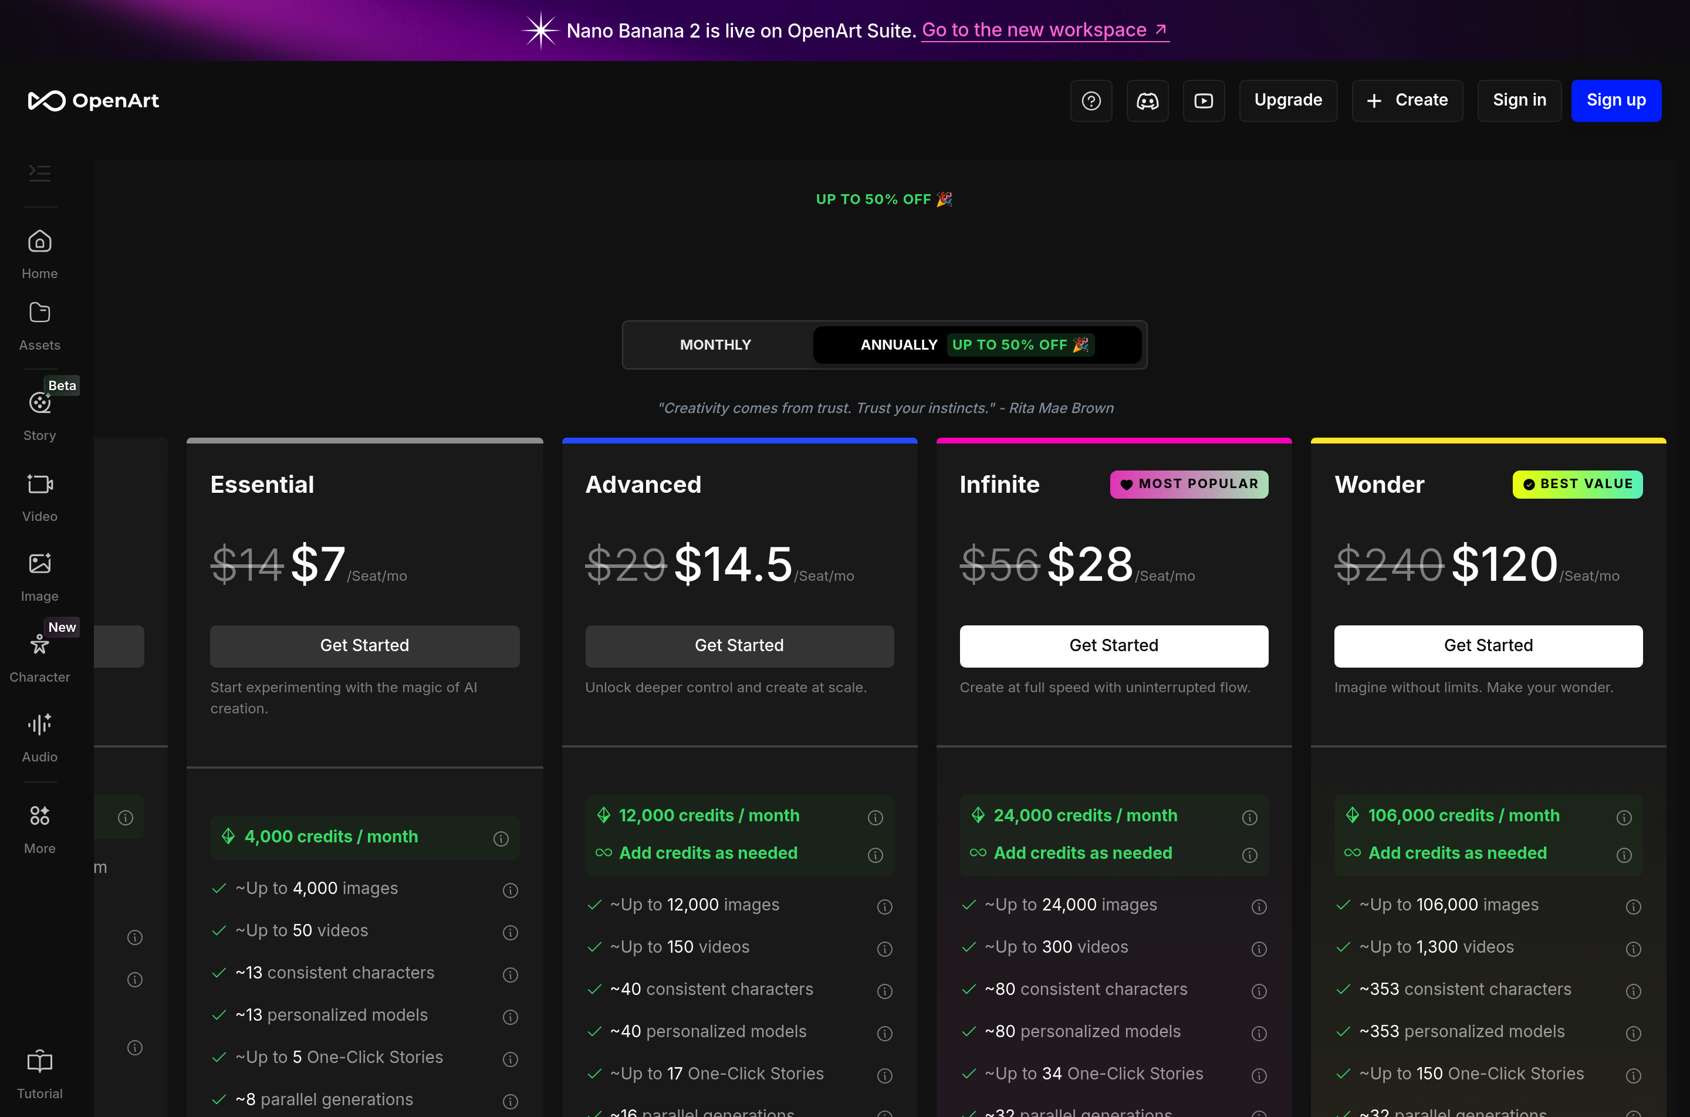Open the Image tool icon
Viewport: 1690px width, 1117px height.
coord(39,563)
